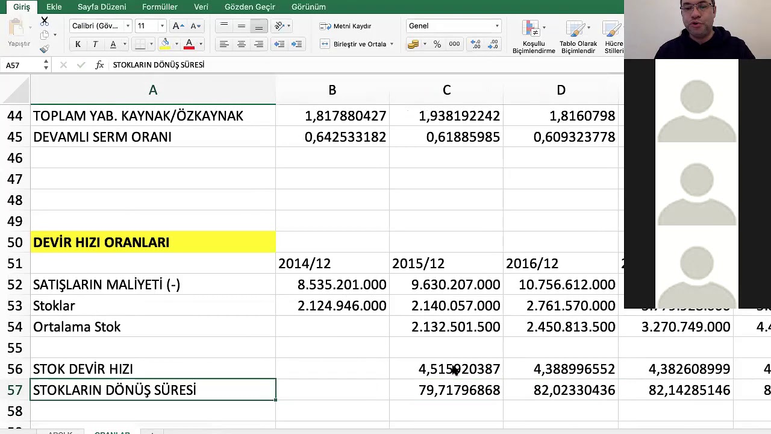Open the fill color dropdown arrow
Image resolution: width=771 pixels, height=434 pixels.
click(x=176, y=44)
